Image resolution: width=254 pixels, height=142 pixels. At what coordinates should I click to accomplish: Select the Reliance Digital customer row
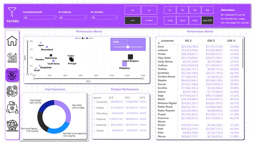point(198,103)
